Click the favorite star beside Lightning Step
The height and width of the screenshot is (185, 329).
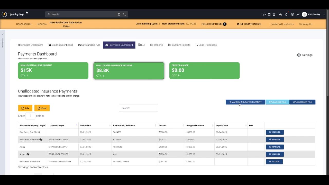pyautogui.click(x=27, y=13)
